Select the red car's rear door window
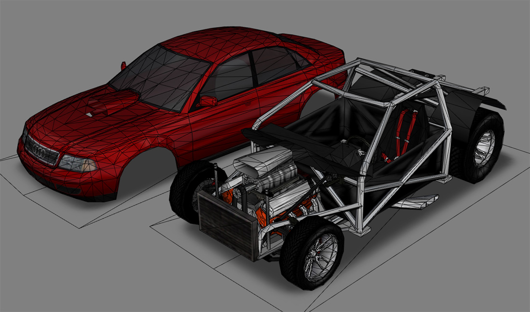Viewport: 530px width, 312px height. pyautogui.click(x=275, y=64)
